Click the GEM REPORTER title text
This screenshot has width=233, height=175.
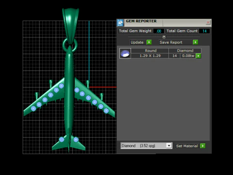[x=141, y=21]
